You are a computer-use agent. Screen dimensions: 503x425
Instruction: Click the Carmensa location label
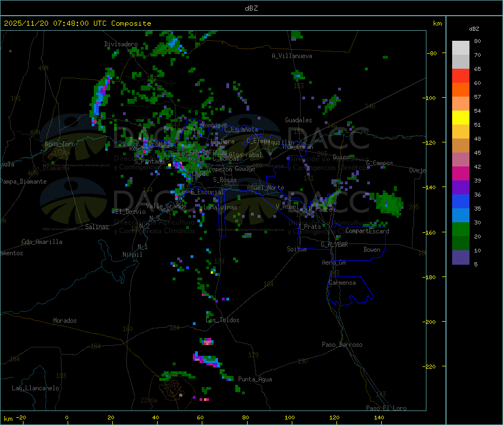pyautogui.click(x=342, y=283)
